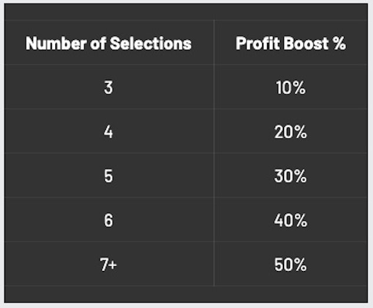373x308 pixels.
Task: Choose the boost percentage for five selections
Action: (291, 177)
